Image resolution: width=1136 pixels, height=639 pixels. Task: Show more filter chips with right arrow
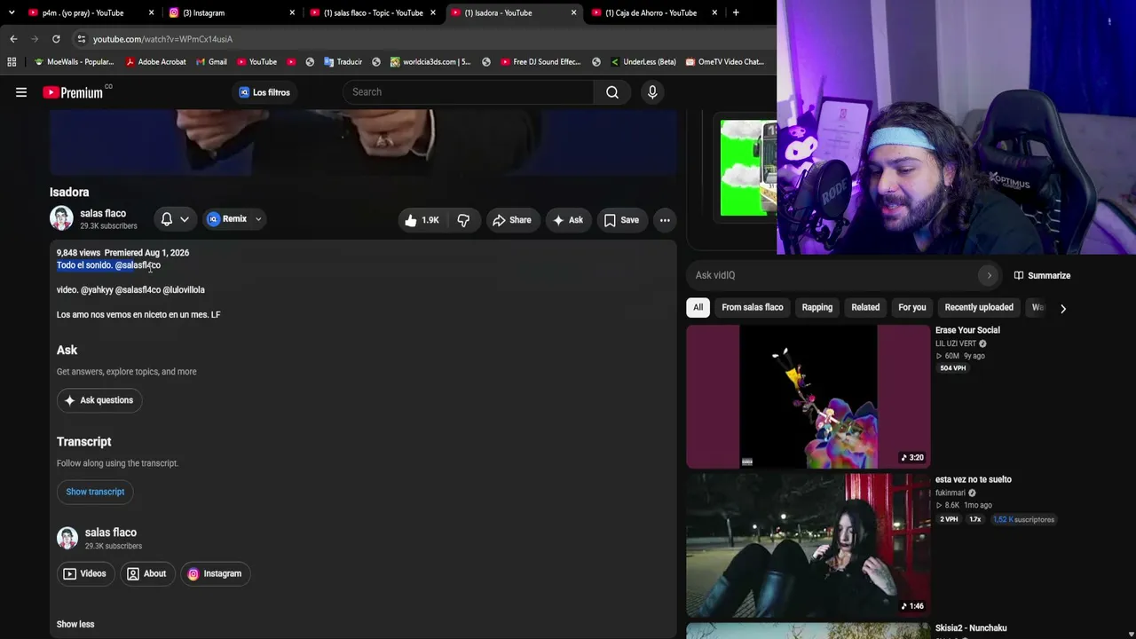tap(1063, 309)
